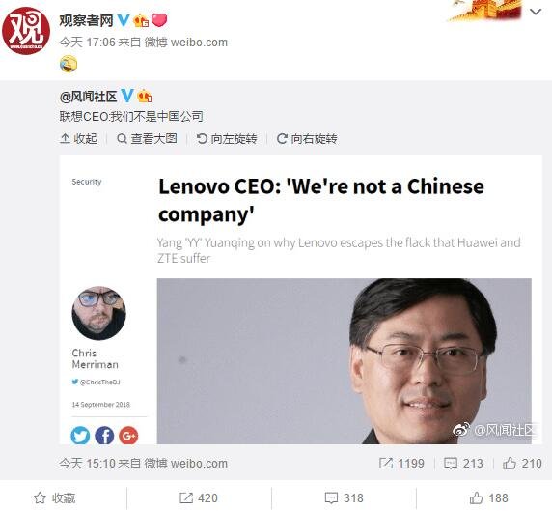Click the pink heart badge icon

pyautogui.click(x=159, y=19)
